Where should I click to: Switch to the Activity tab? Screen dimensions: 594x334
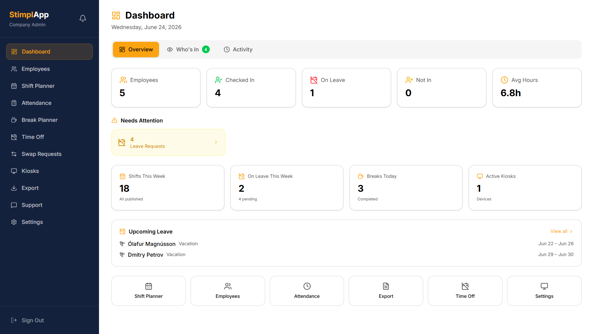[238, 49]
